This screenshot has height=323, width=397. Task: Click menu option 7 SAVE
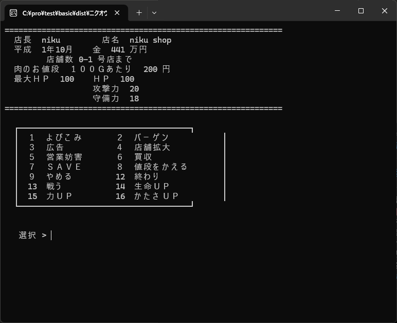pos(55,167)
